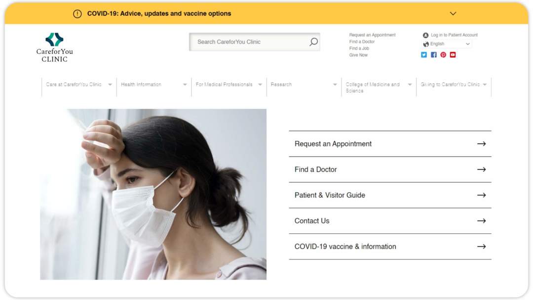This screenshot has height=300, width=533.
Task: Open the Twitter social icon
Action: click(424, 55)
